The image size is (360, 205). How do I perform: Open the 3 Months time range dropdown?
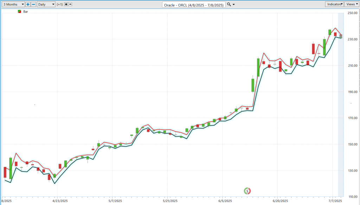pyautogui.click(x=13, y=4)
